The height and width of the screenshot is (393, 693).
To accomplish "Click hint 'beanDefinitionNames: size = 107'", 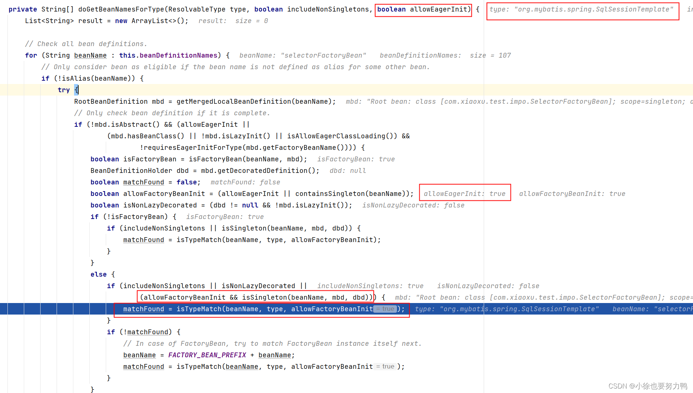I will [x=445, y=55].
